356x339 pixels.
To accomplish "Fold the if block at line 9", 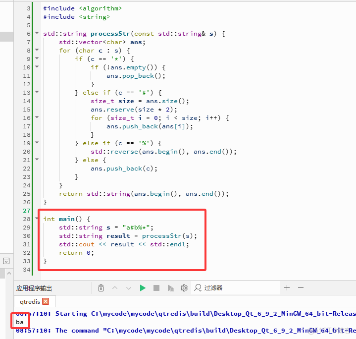I will [x=37, y=58].
